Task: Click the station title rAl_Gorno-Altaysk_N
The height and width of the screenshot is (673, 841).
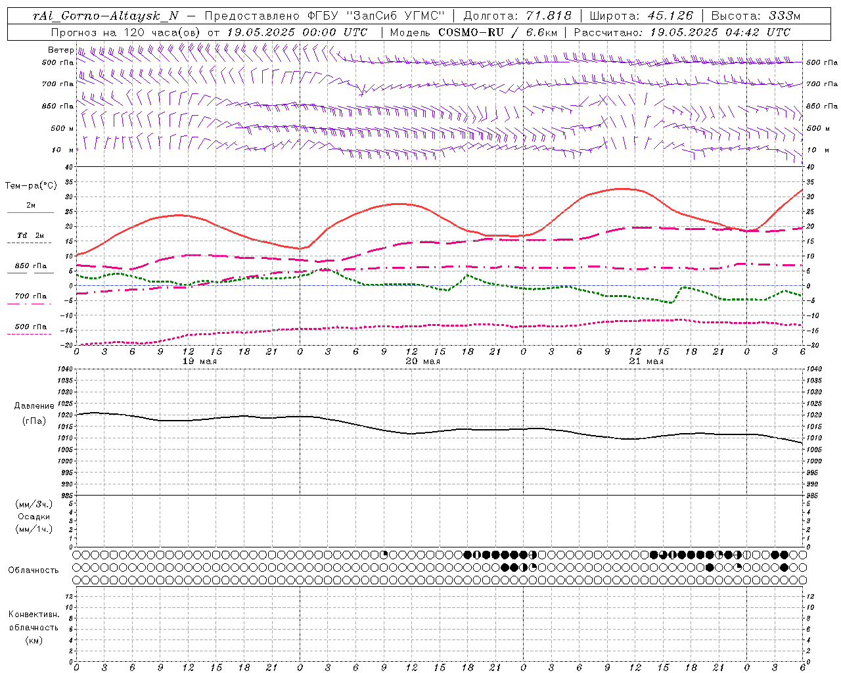Action: point(106,16)
